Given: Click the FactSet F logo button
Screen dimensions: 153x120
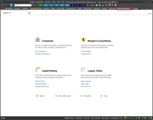Looking at the screenshot, I should pos(11,5).
